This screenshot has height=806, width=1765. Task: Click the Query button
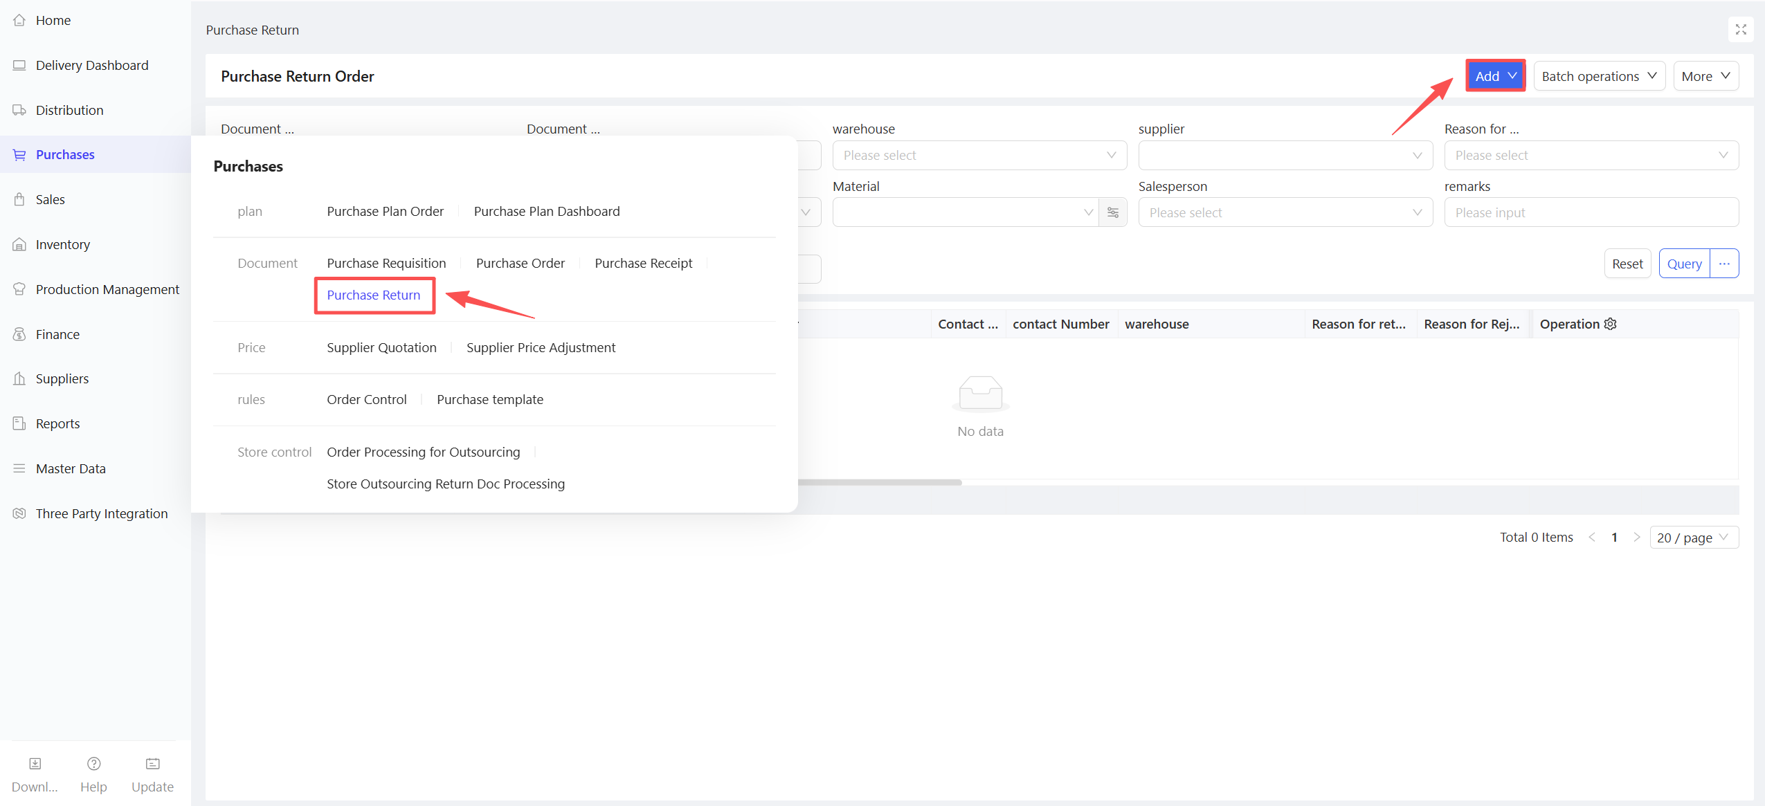[x=1683, y=264]
